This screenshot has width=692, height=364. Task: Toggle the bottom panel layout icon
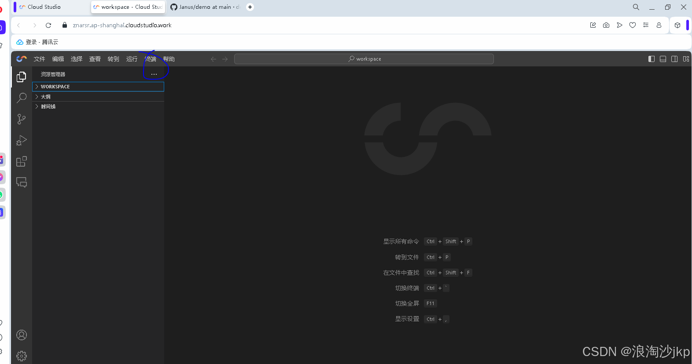click(663, 59)
